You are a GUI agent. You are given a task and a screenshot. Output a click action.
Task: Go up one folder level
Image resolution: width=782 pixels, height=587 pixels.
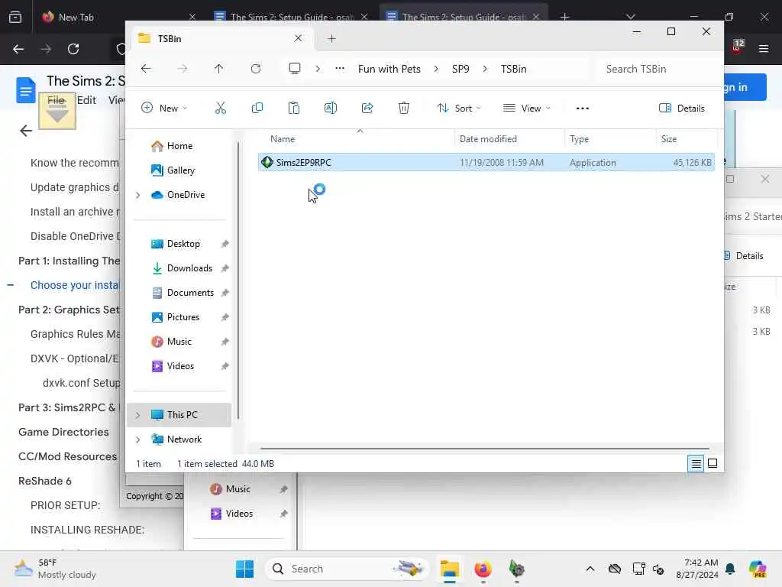[x=219, y=69]
